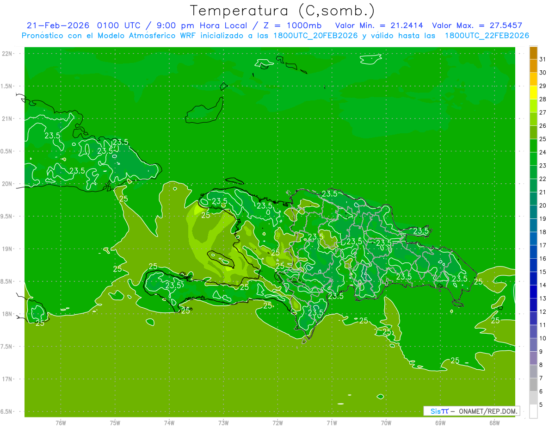Viewport: 555px width, 429px height.
Task: Click latitude axis label '7.5N'
Action: pyautogui.click(x=7, y=347)
